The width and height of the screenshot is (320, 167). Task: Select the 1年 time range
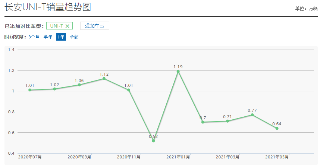[x=61, y=37]
